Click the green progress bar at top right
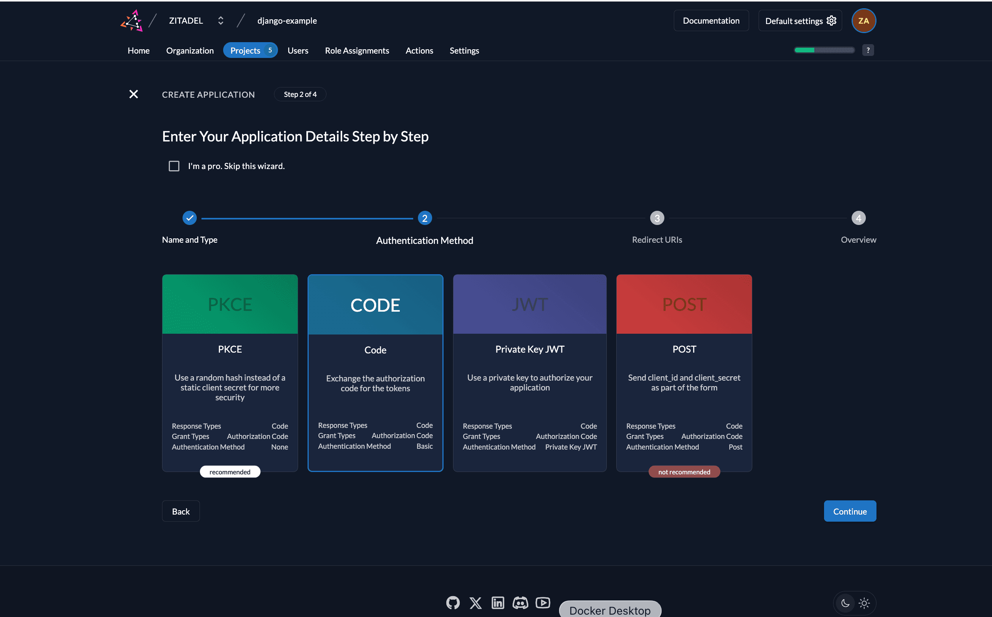The image size is (992, 617). [804, 50]
